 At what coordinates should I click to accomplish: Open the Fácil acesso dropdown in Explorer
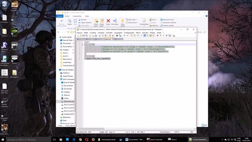click(x=132, y=23)
